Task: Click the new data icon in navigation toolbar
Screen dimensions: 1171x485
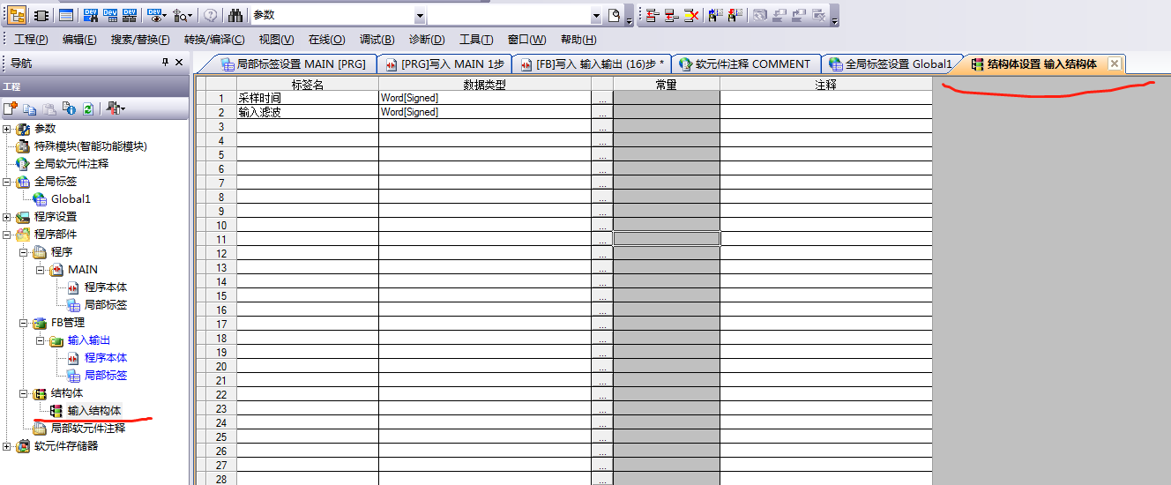Action: coord(11,108)
